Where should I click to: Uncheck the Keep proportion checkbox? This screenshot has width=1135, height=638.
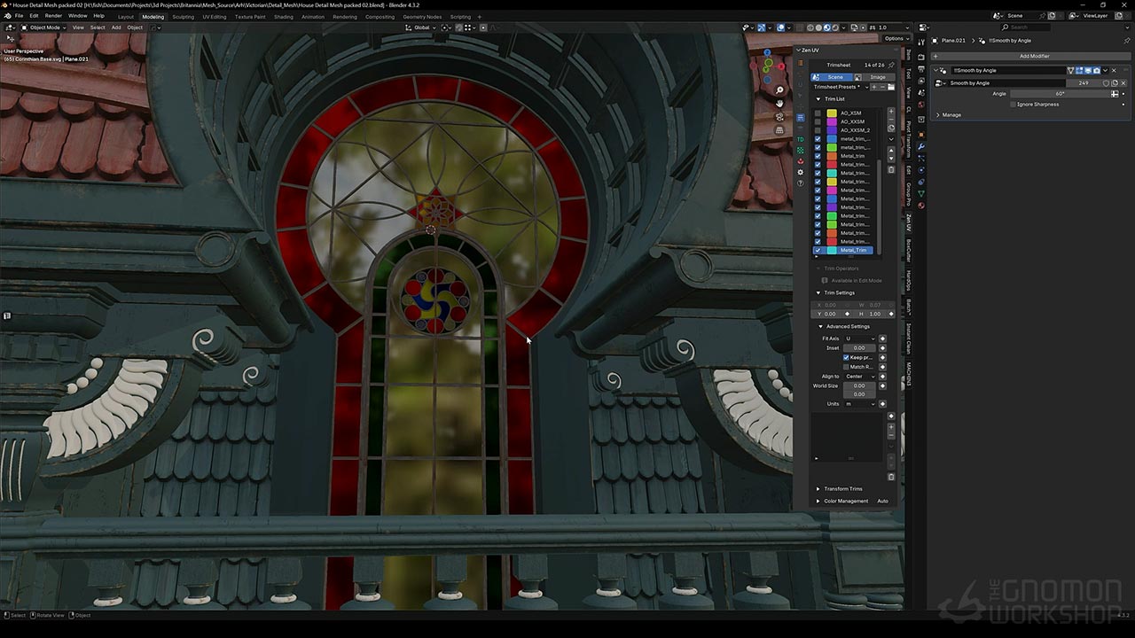coord(846,357)
